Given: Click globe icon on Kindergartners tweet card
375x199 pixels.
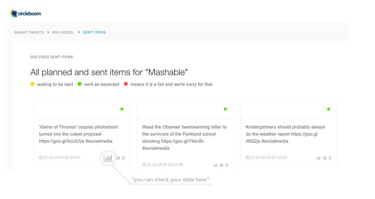Looking at the screenshot, I should point(325,158).
